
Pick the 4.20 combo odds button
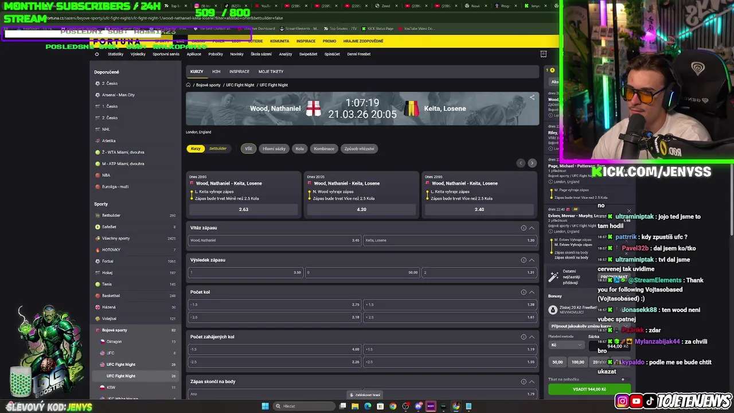[x=361, y=209]
